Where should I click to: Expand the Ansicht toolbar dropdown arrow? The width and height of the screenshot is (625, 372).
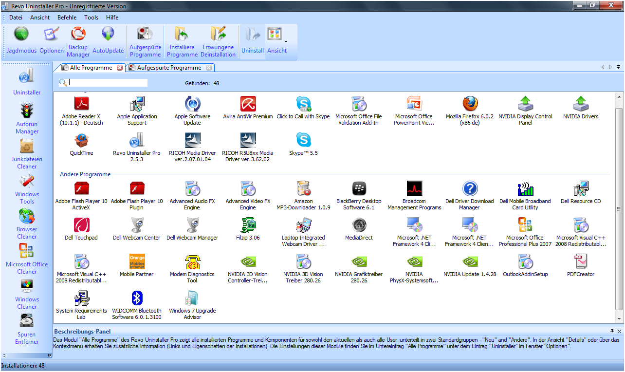286,42
